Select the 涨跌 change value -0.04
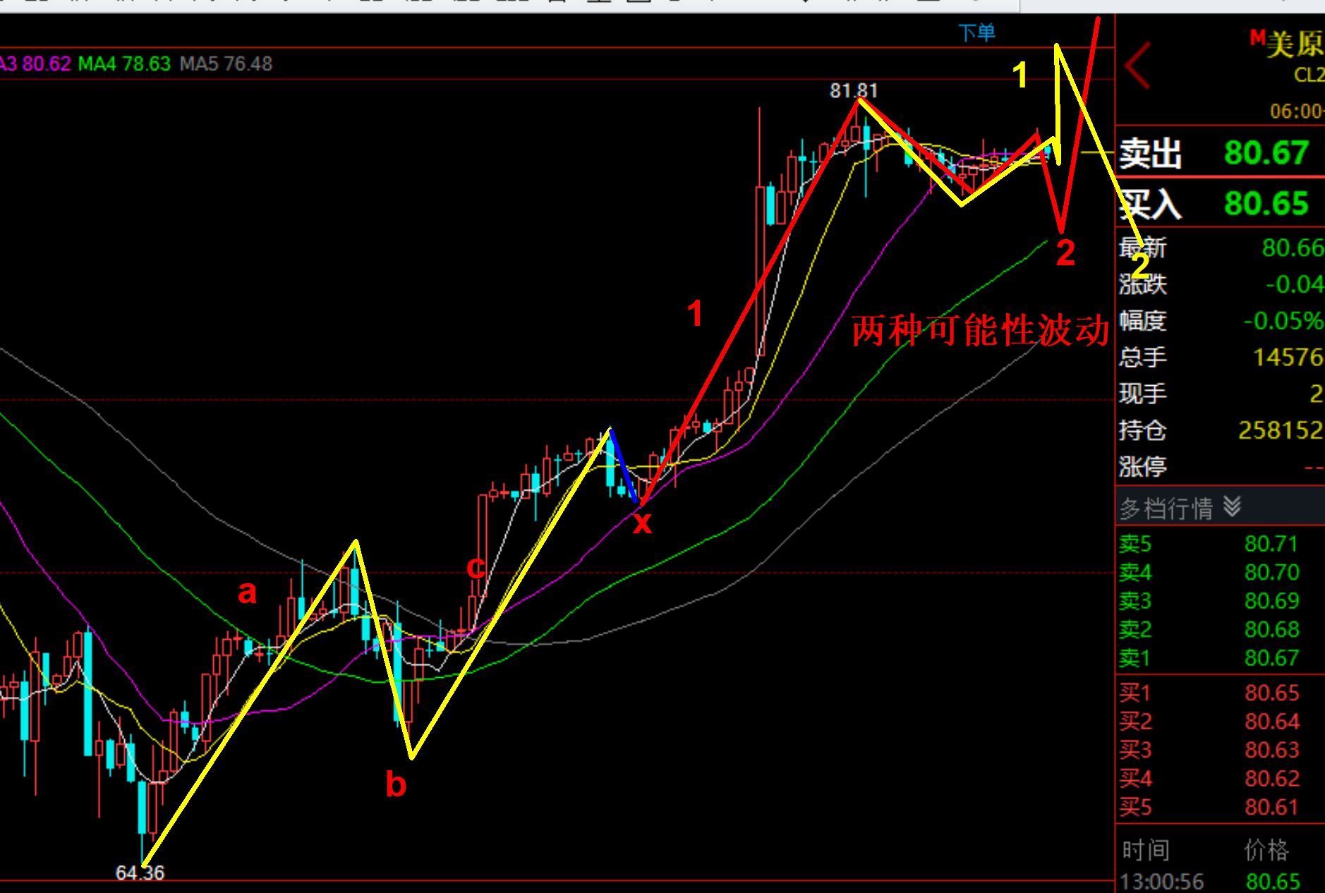 1294,284
